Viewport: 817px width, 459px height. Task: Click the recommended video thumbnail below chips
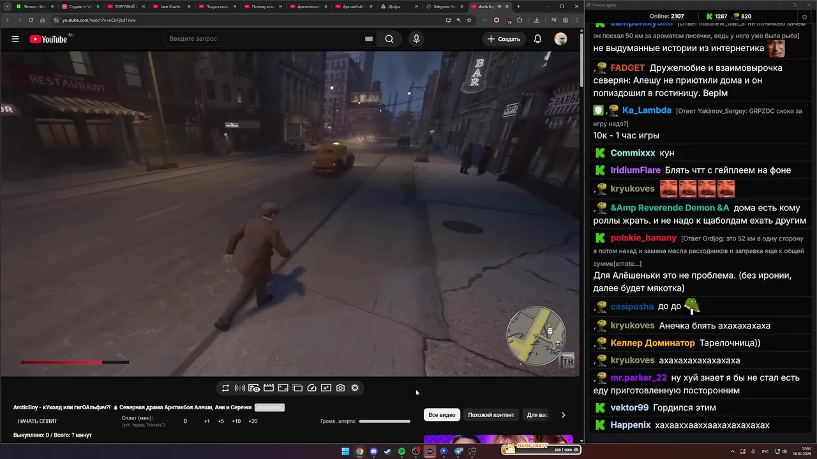tap(498, 439)
